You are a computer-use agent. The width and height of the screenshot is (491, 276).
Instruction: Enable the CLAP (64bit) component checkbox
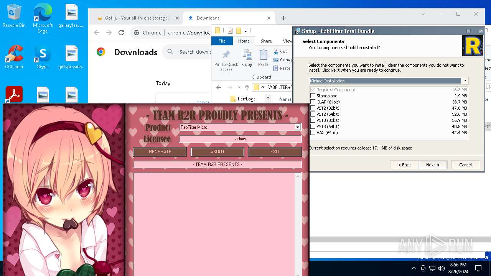tap(313, 102)
